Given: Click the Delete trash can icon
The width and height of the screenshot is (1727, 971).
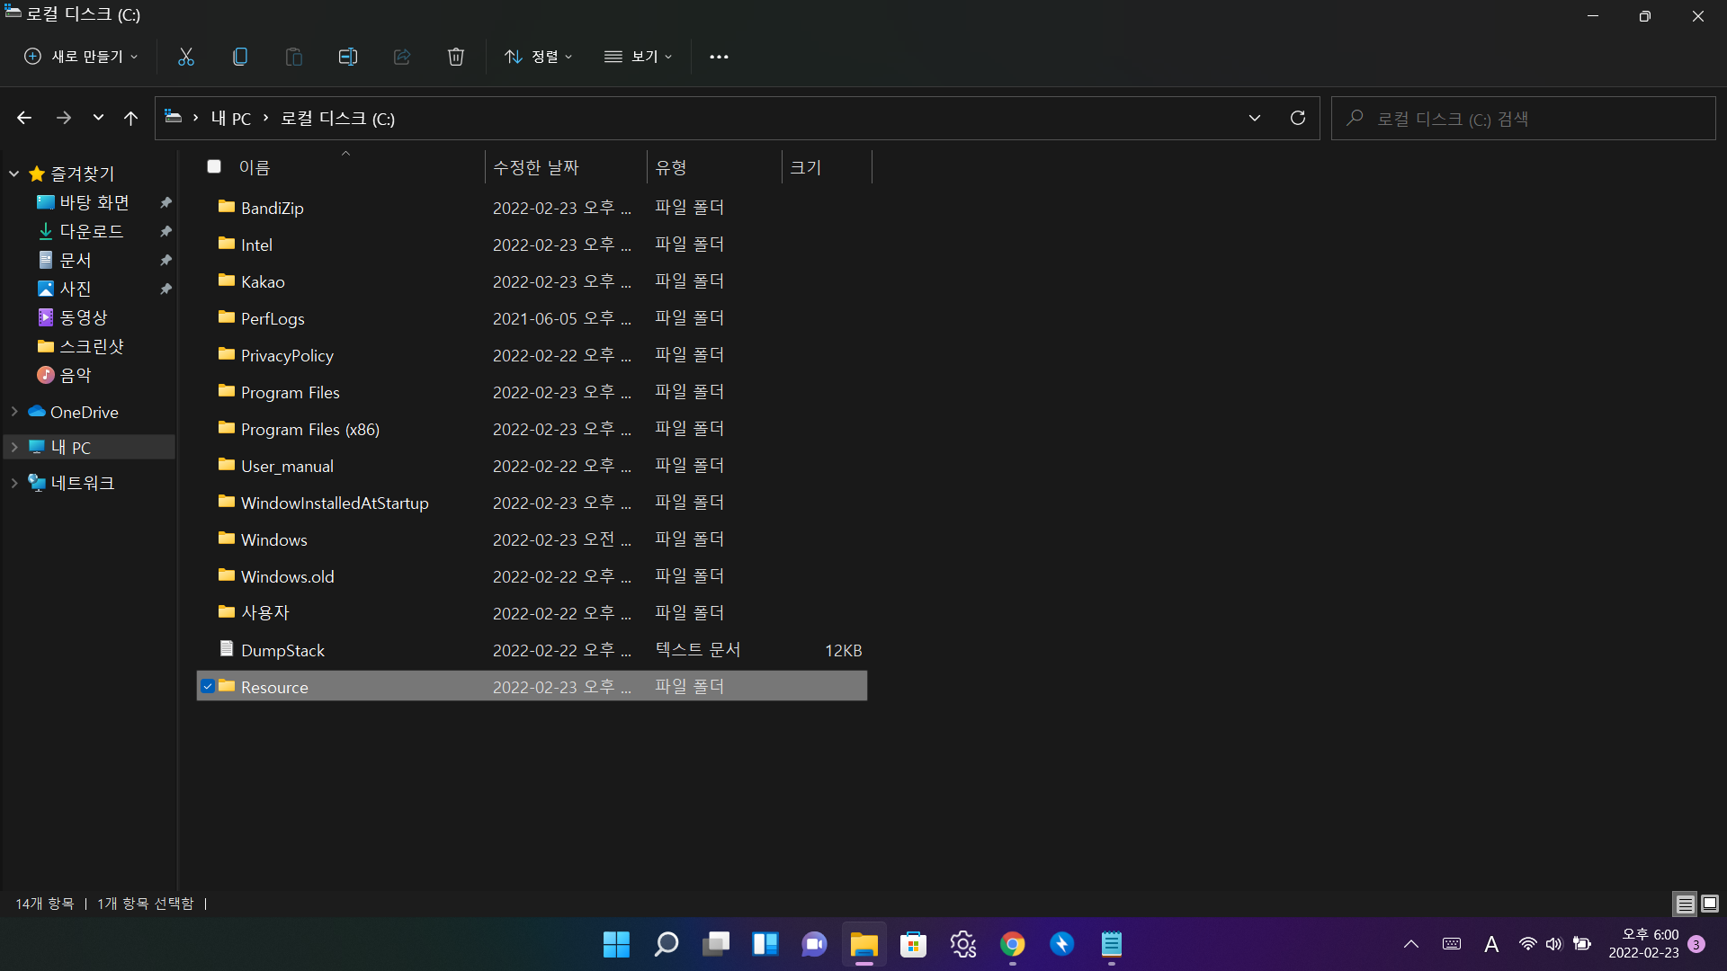Looking at the screenshot, I should coord(456,57).
